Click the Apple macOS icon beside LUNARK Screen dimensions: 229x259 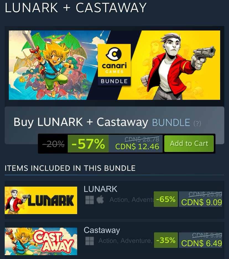pos(100,200)
